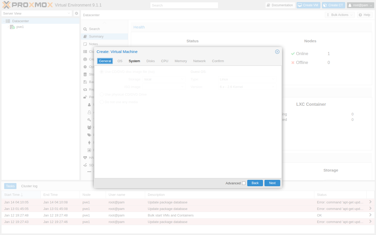Switch to the Network tab
376x235 pixels.
click(x=199, y=61)
